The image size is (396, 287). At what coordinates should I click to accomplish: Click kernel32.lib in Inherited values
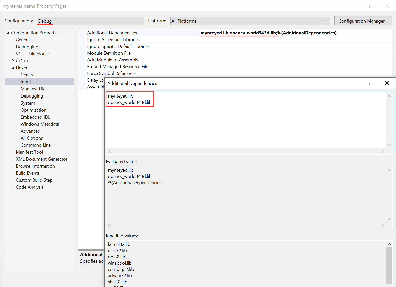coord(119,244)
